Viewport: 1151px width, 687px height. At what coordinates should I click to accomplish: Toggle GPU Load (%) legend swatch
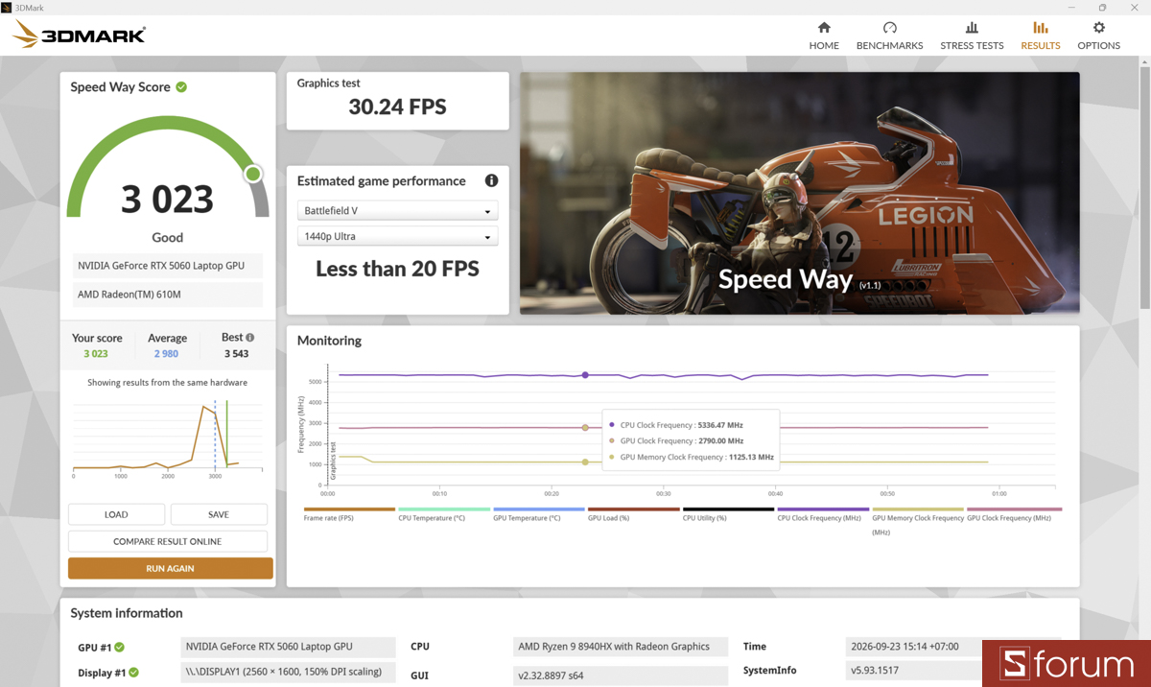click(x=634, y=509)
